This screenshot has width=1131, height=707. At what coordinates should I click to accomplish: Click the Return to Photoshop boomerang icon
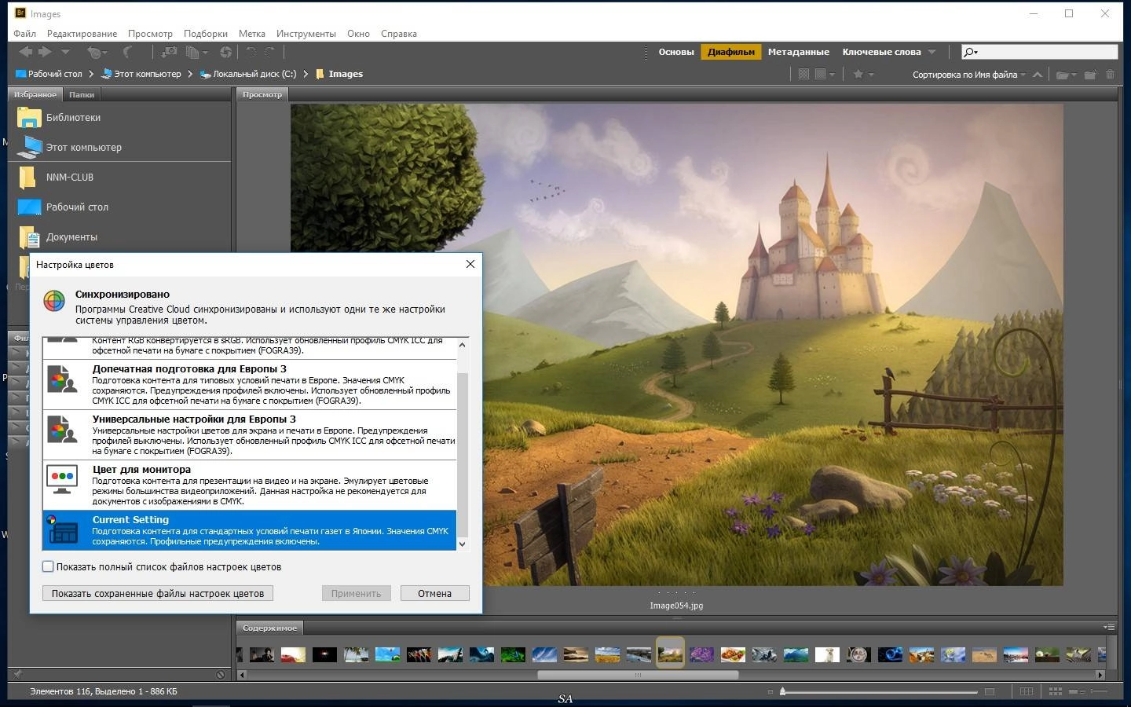click(x=128, y=52)
